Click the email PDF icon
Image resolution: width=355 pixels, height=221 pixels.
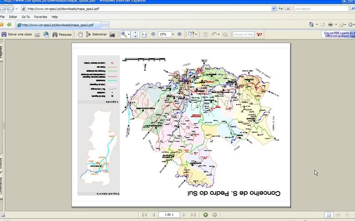pyautogui.click(x=46, y=35)
